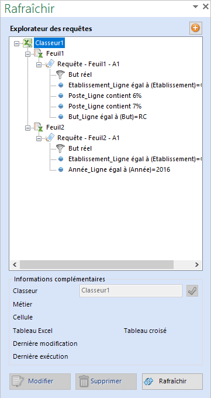Open the pane options dropdown arrow
211x398 pixels.
tap(195, 7)
